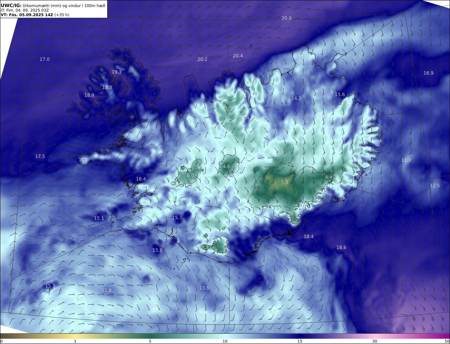Click the 18.4 value on the map
Screen dimensions: 450x344
tap(309, 237)
